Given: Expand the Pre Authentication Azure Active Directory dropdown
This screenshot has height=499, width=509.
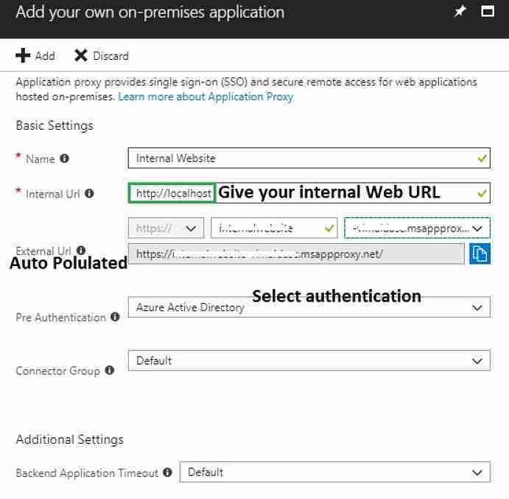Looking at the screenshot, I should [x=309, y=307].
